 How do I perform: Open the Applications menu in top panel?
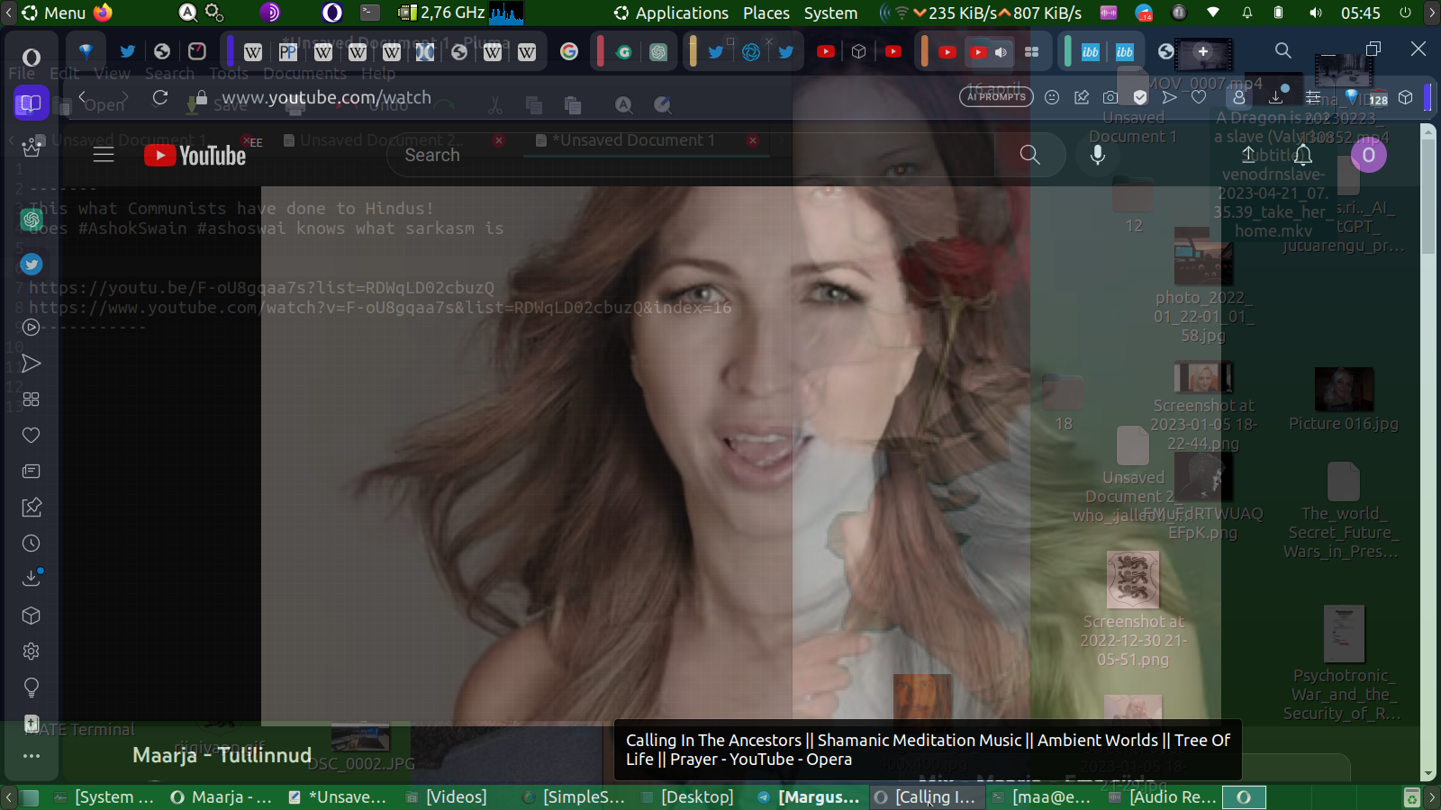pos(671,13)
